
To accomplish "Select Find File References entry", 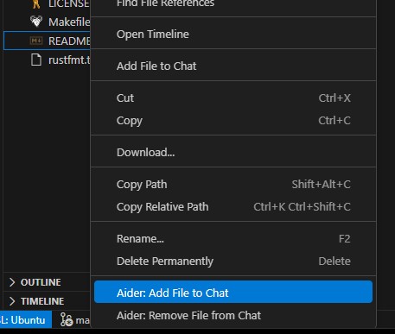I will (x=233, y=4).
